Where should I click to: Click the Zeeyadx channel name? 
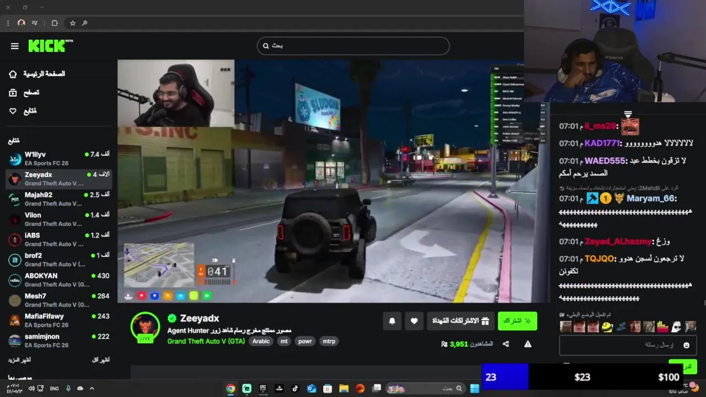199,318
